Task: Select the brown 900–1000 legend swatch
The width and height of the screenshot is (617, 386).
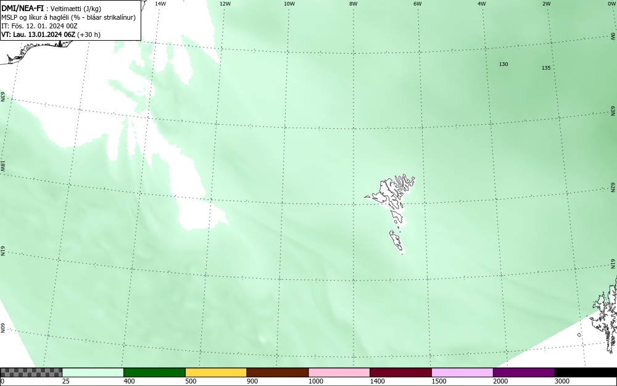Action: point(278,372)
